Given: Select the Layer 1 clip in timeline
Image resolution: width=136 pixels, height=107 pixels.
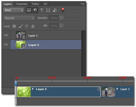Looking at the screenshot, I should click(118, 92).
